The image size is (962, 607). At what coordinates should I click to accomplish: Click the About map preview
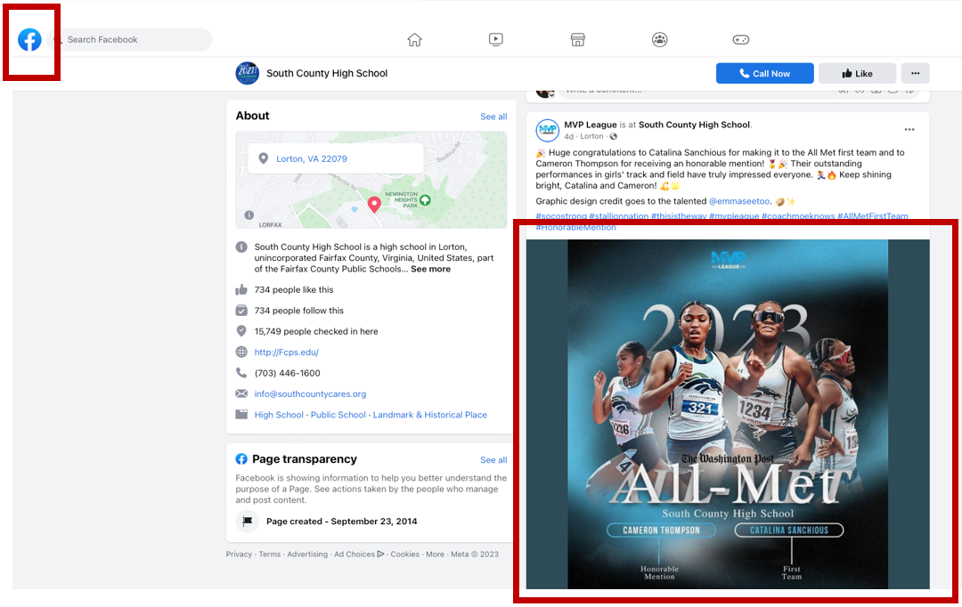click(371, 180)
